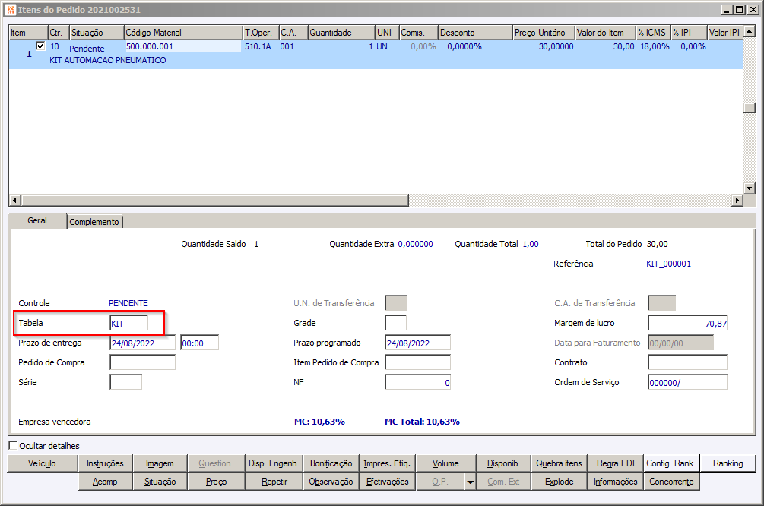This screenshot has width=764, height=506.
Task: Click the % ICMS column header
Action: click(x=653, y=33)
